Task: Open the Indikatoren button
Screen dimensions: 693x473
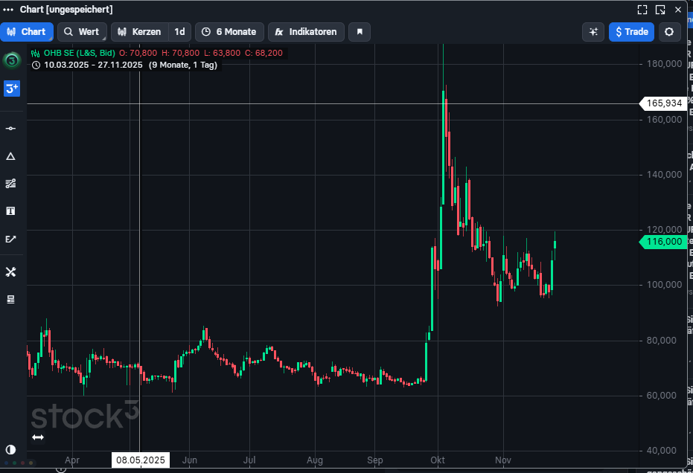Action: pyautogui.click(x=306, y=32)
